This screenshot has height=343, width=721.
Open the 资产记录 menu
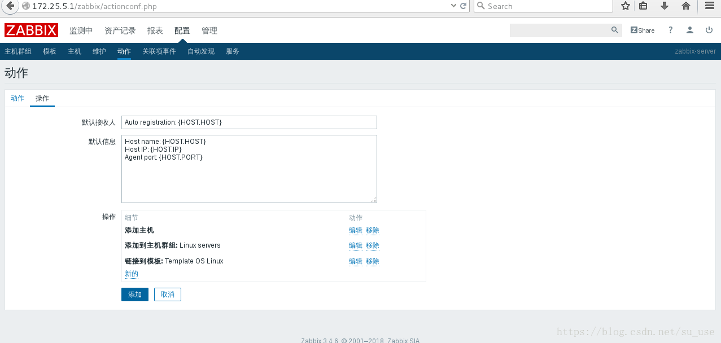pos(120,30)
